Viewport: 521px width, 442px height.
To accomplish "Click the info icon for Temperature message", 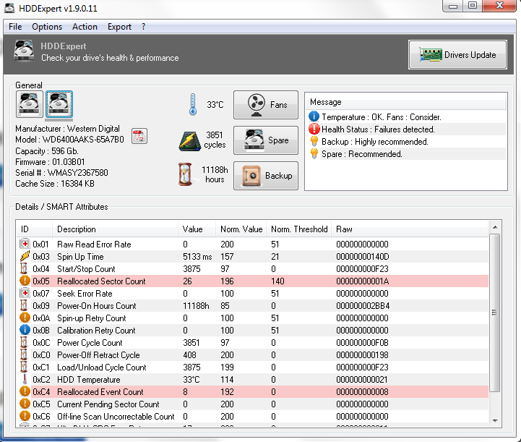I will [314, 116].
